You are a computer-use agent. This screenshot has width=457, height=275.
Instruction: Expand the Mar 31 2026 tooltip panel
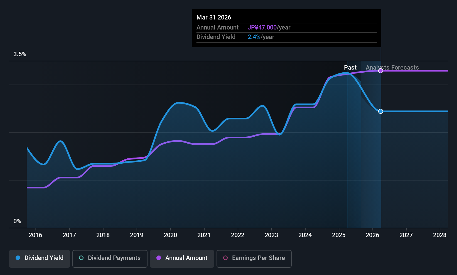click(x=214, y=17)
